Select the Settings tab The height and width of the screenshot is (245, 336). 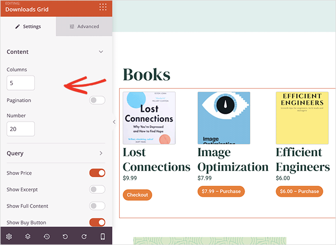pyautogui.click(x=28, y=26)
